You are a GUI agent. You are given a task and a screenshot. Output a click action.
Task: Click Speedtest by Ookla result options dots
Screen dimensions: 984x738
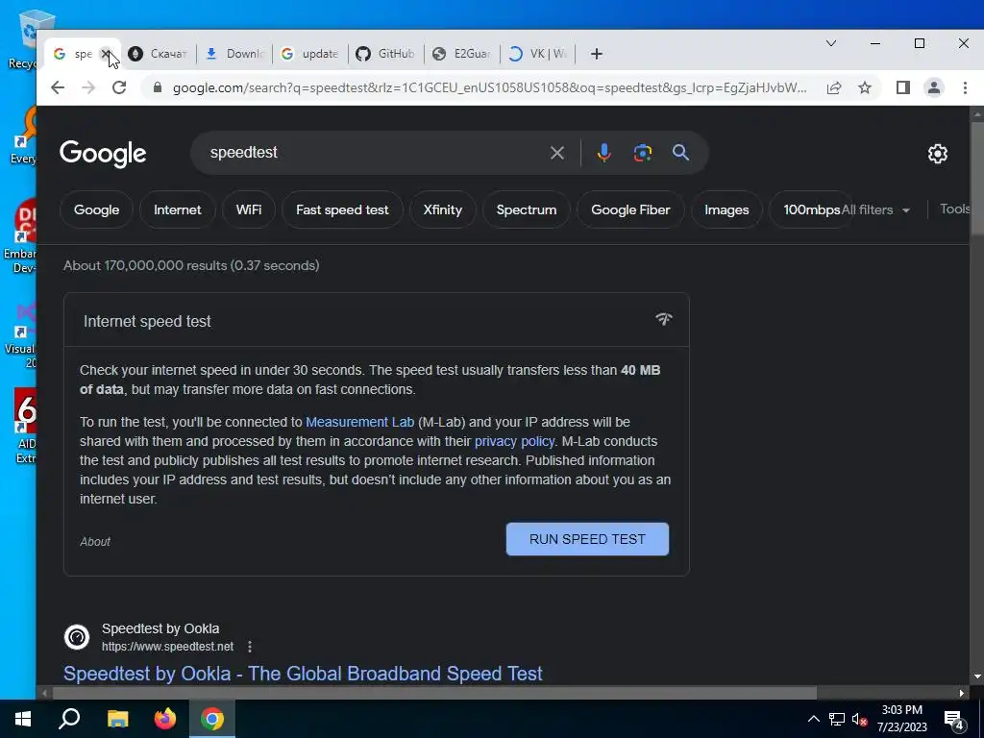(x=250, y=647)
